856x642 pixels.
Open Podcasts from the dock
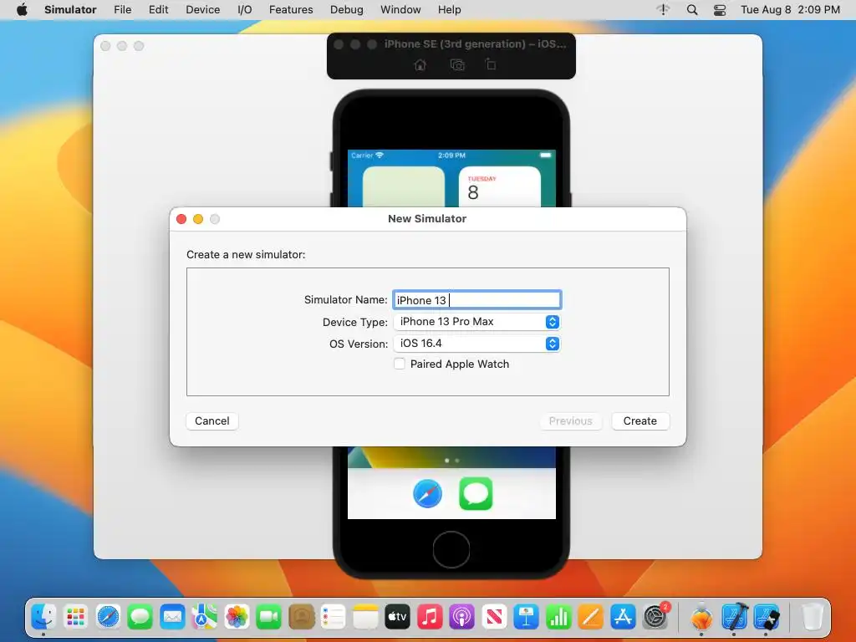pos(461,618)
